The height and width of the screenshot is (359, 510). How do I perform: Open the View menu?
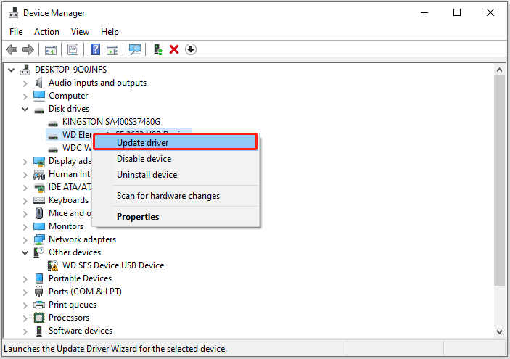coord(80,32)
